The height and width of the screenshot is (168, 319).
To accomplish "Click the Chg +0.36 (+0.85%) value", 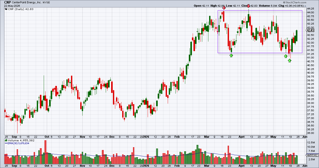I will (291, 6).
